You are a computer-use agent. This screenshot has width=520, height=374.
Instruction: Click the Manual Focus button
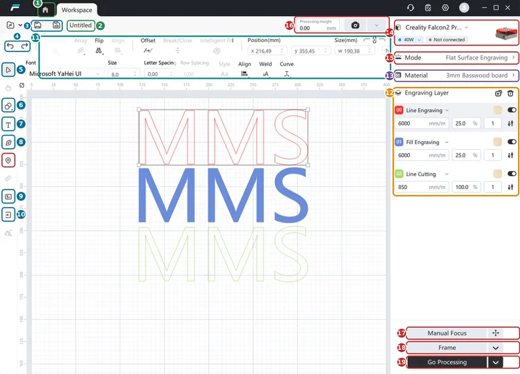(x=447, y=333)
